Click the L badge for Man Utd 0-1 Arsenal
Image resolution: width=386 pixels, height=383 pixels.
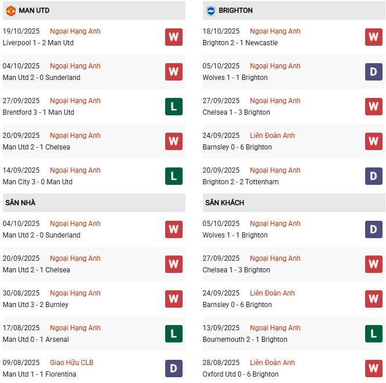coord(173,334)
